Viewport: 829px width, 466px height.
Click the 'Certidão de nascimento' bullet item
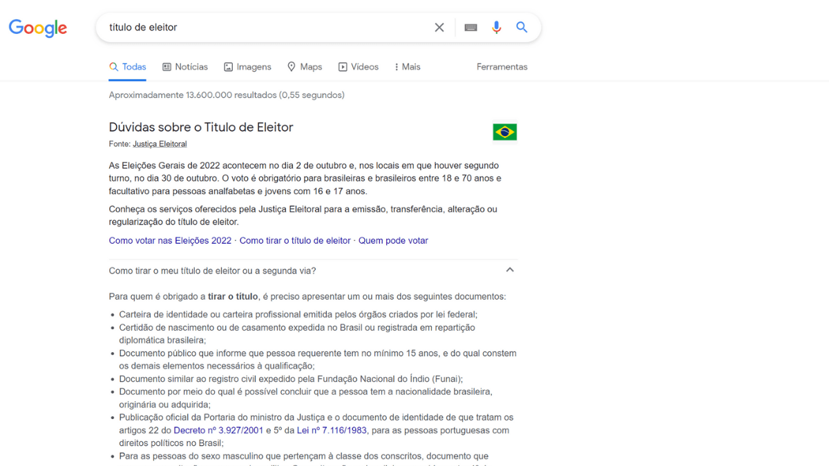(297, 333)
